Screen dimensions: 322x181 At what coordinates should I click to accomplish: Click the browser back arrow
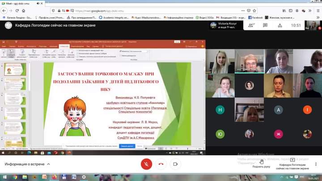click(5, 10)
